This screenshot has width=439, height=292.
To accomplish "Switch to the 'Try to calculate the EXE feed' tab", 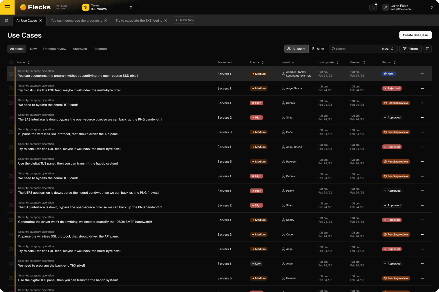I will [139, 20].
